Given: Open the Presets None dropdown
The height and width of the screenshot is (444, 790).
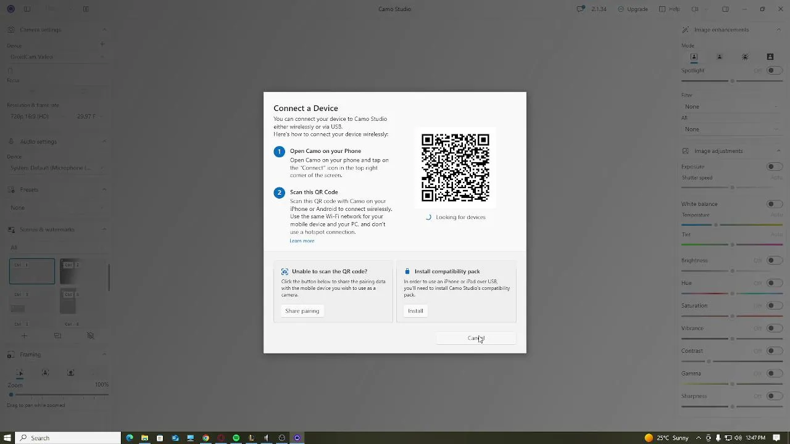Looking at the screenshot, I should (x=56, y=208).
